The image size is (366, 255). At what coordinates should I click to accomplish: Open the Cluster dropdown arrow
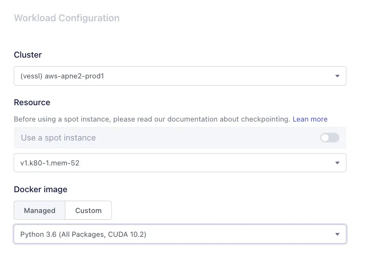[337, 76]
